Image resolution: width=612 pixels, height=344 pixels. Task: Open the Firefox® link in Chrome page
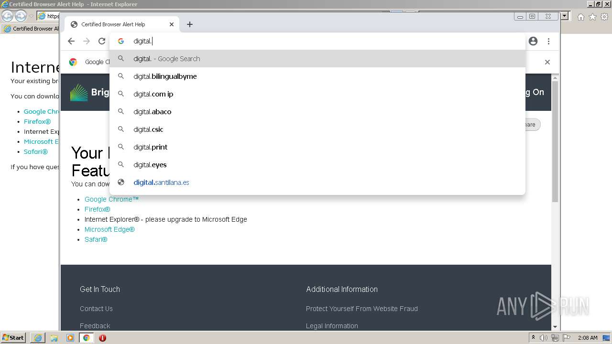(x=98, y=209)
